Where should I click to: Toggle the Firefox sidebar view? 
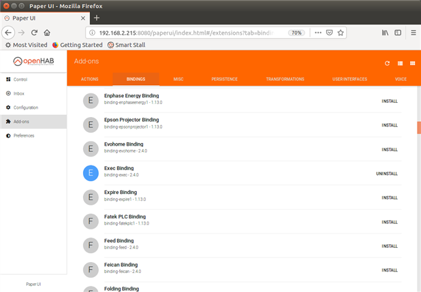tap(398, 32)
